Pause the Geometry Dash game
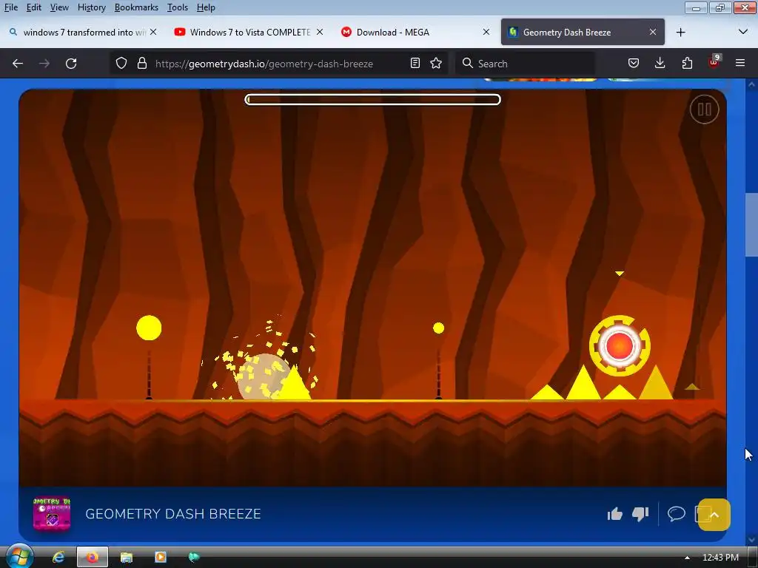758x568 pixels. coord(705,109)
